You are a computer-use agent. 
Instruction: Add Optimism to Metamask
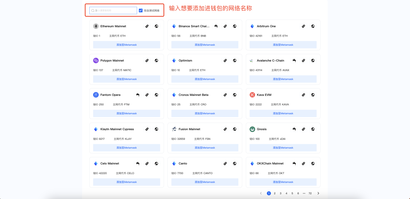[x=205, y=79]
